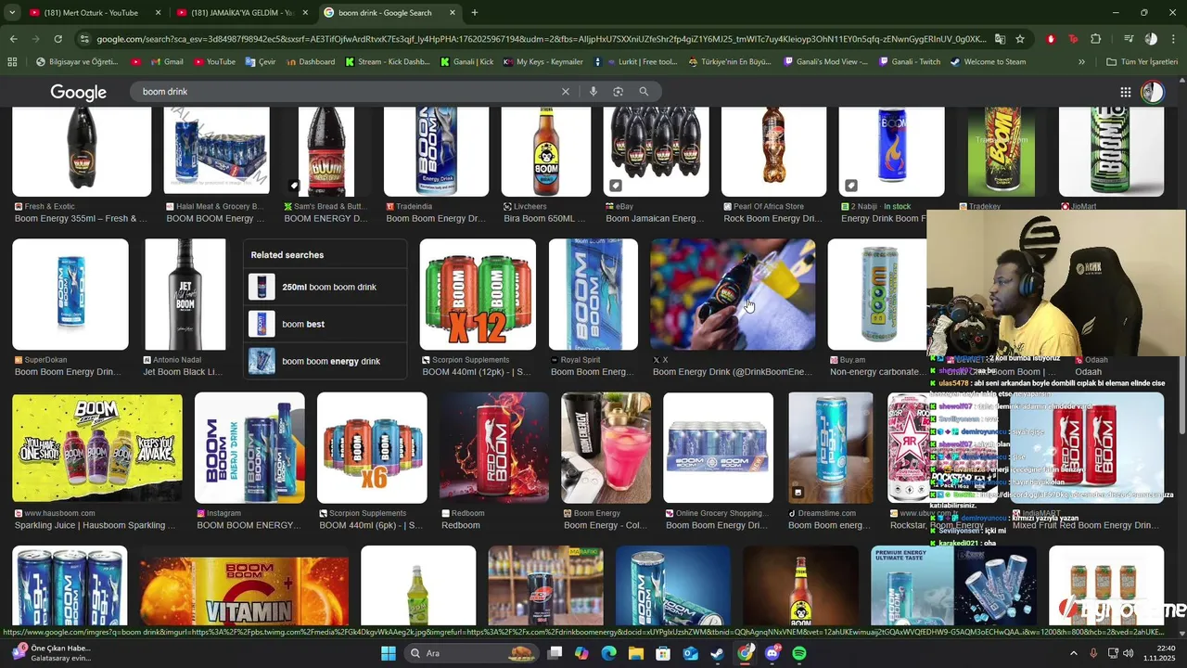This screenshot has height=668, width=1187.
Task: Open a new browser tab
Action: [475, 13]
